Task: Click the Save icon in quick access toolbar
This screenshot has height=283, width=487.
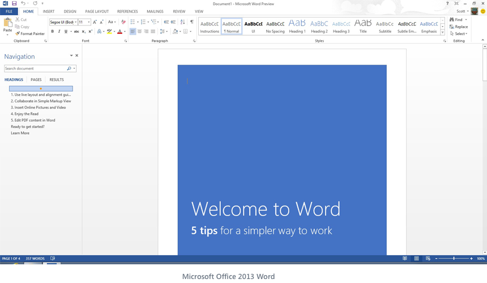Action: (14, 3)
